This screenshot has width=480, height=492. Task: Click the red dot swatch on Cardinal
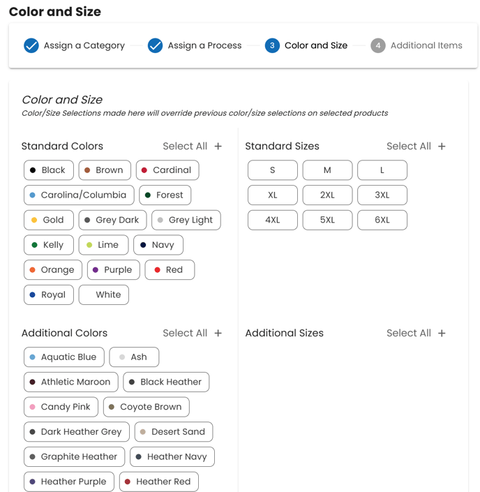pyautogui.click(x=144, y=170)
